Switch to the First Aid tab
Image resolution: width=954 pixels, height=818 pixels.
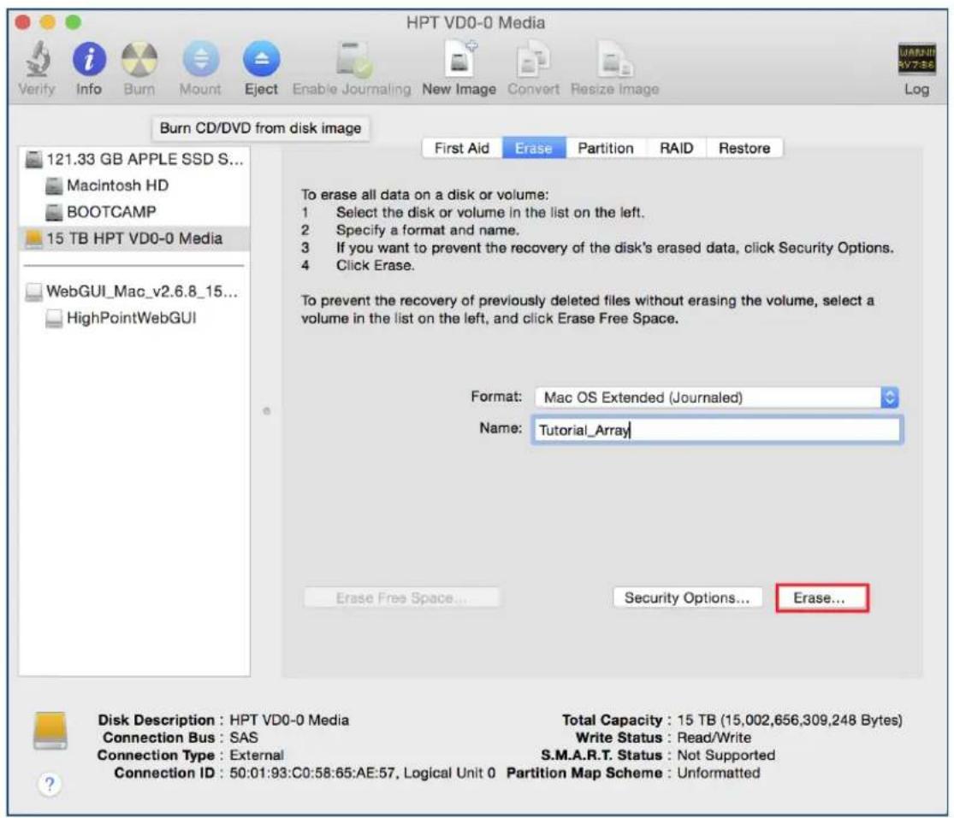[462, 148]
